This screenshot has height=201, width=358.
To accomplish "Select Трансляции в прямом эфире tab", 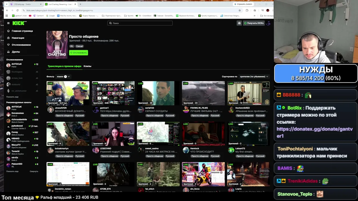I will (64, 66).
